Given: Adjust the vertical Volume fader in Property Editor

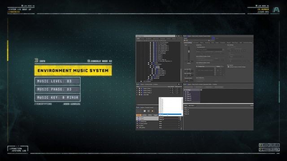Looking at the screenshot, I should tap(189, 51).
